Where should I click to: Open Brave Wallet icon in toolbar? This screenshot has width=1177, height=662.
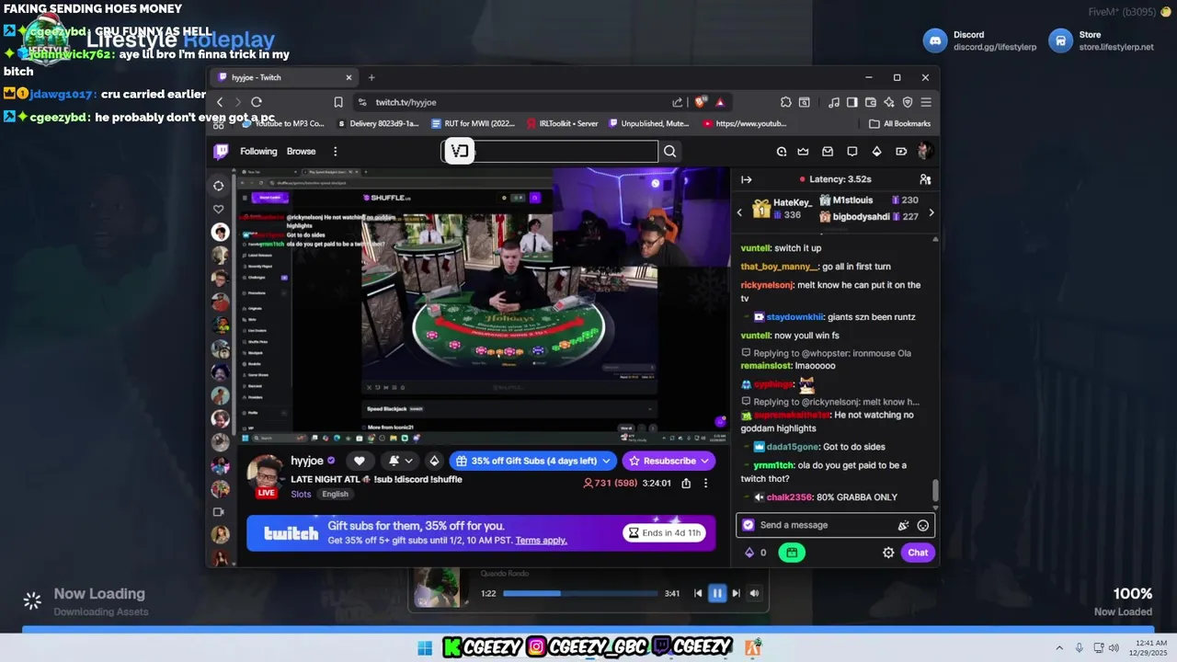point(871,102)
